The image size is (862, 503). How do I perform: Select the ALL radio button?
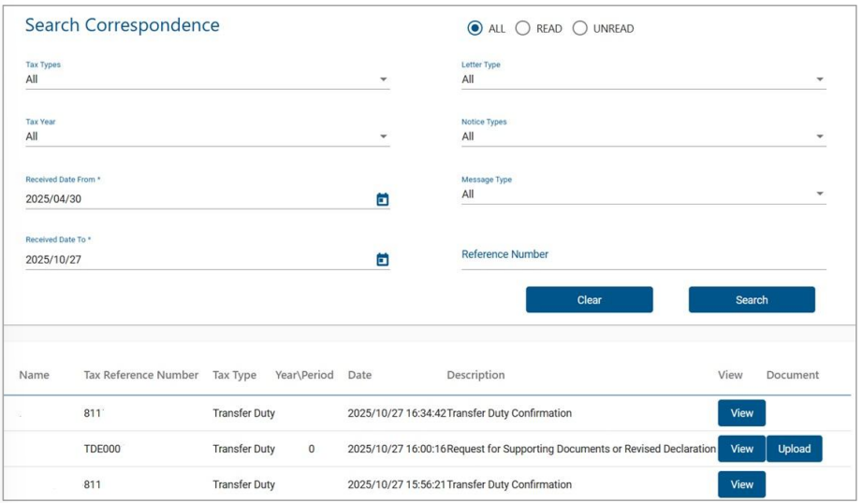pos(475,29)
